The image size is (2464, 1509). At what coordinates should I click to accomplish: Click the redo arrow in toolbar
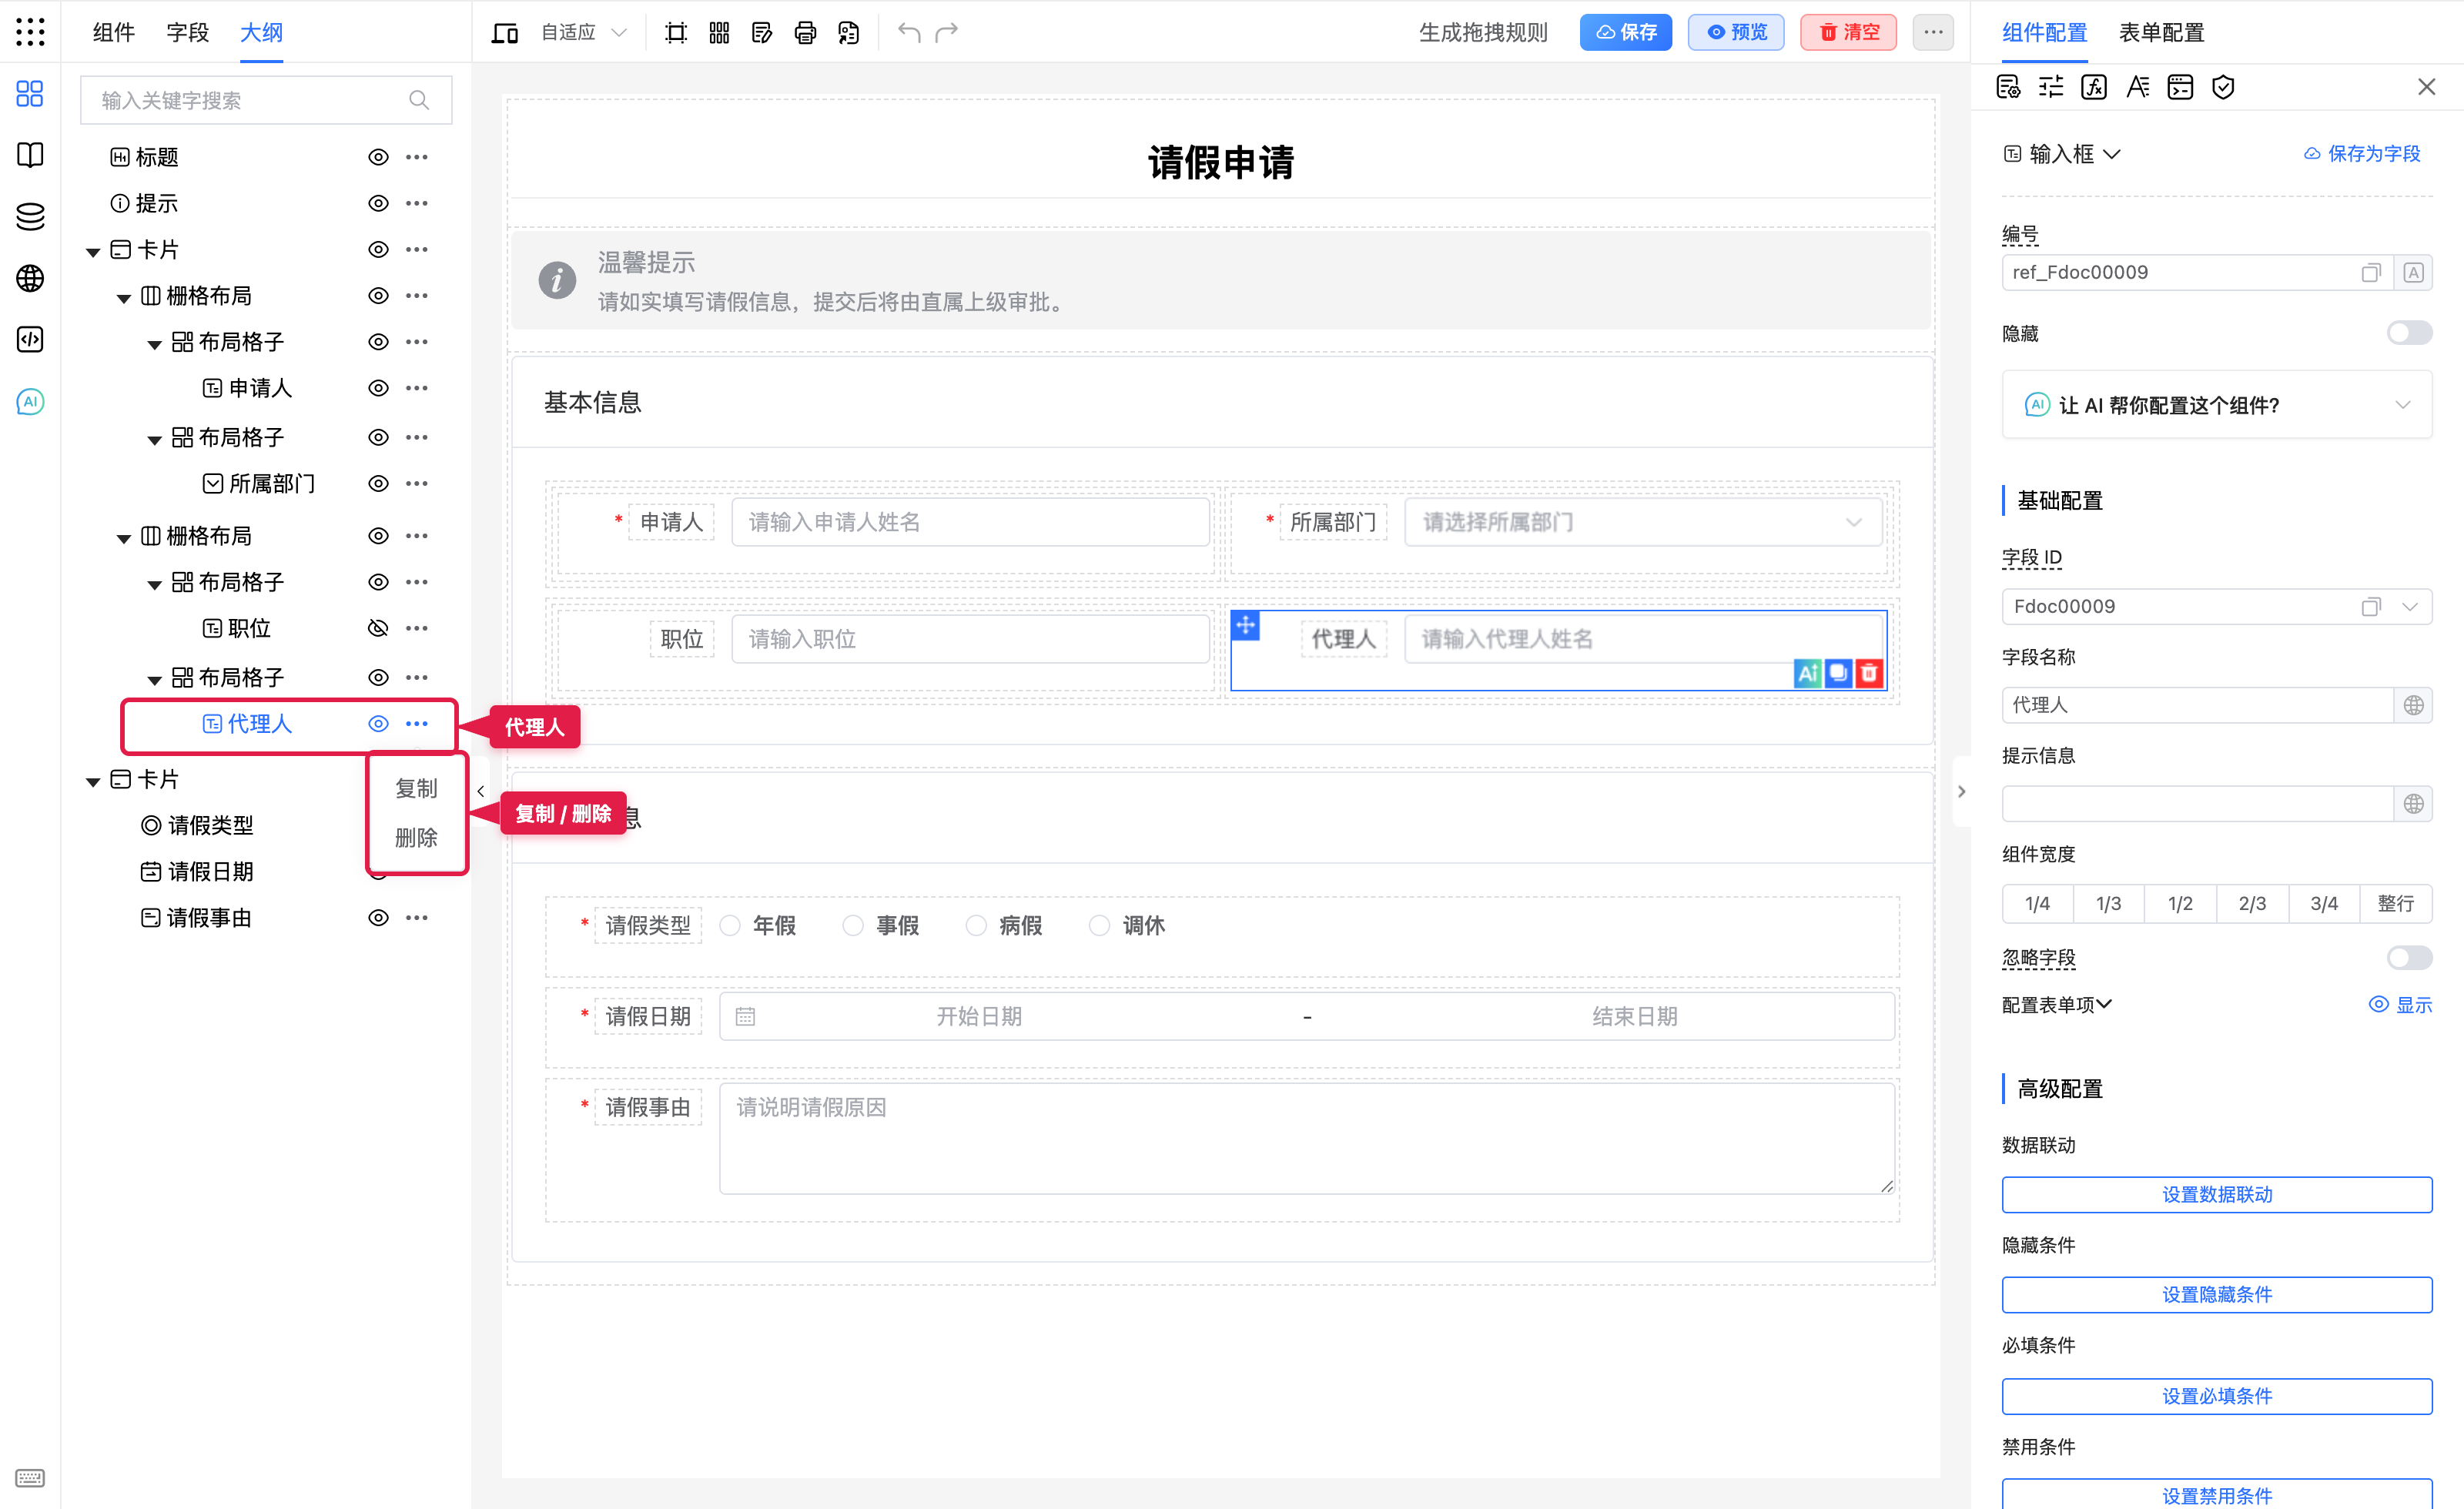click(946, 32)
